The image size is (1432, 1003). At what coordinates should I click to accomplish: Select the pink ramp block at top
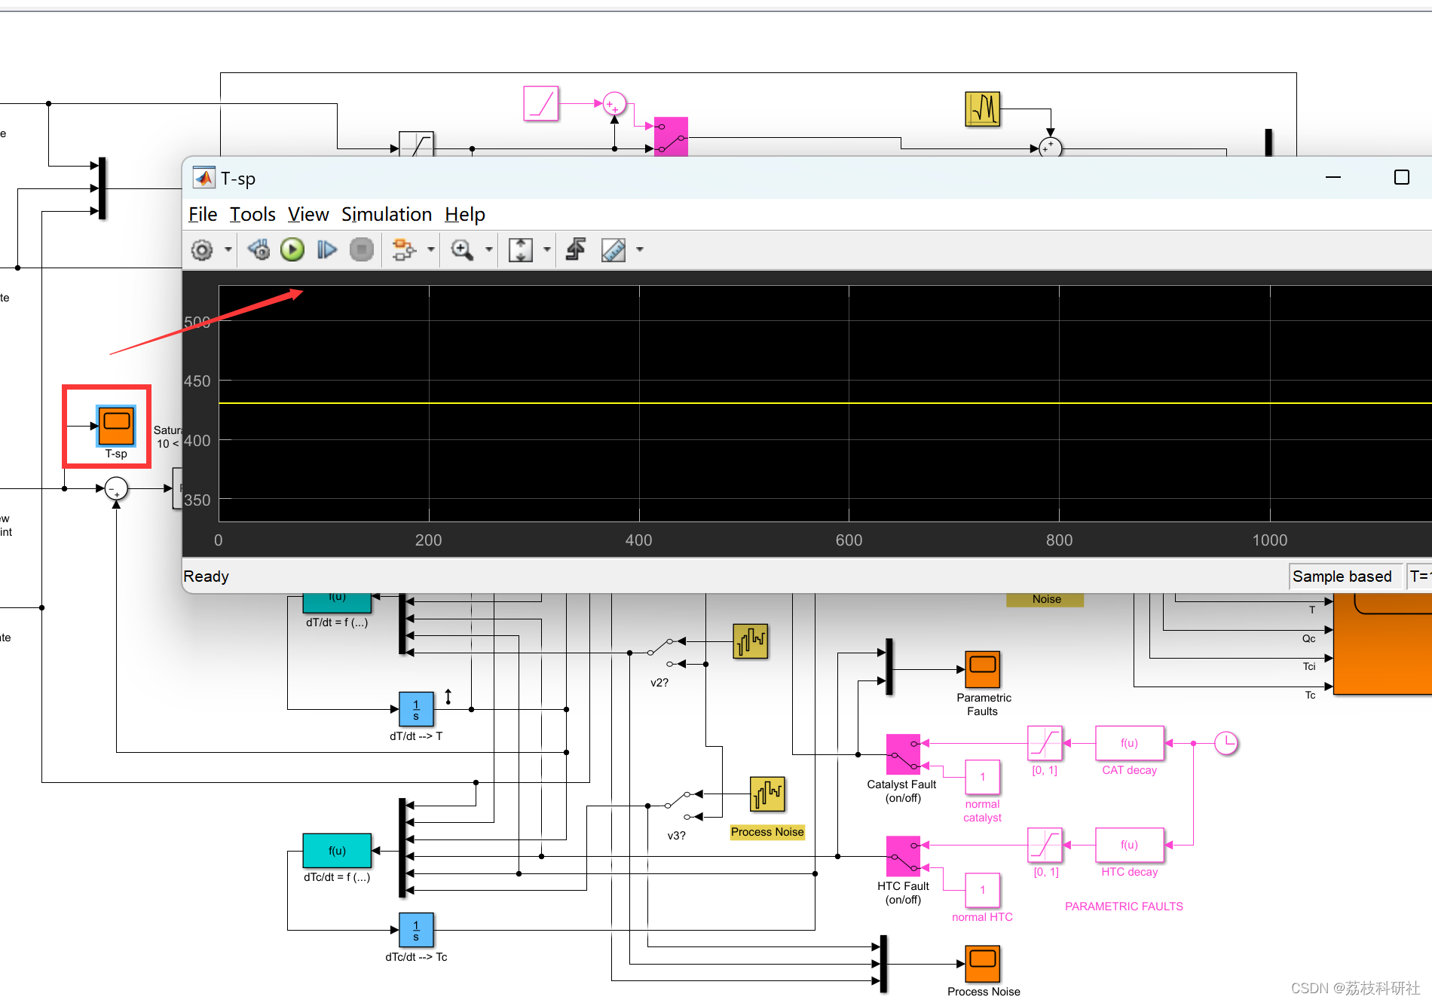[541, 103]
